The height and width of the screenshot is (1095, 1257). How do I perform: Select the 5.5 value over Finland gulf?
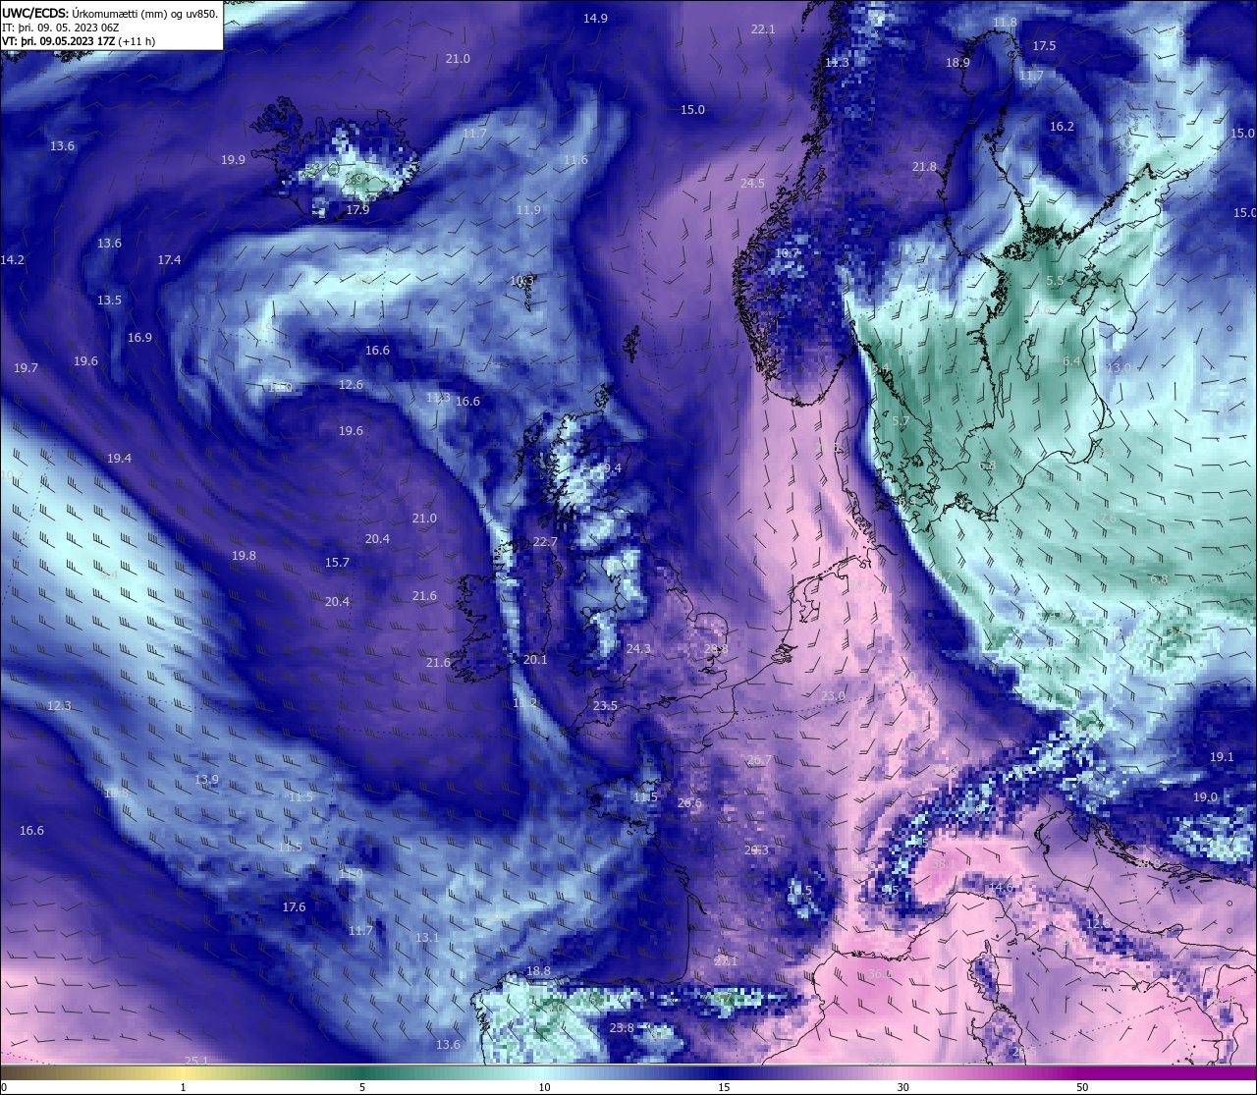1055,281
